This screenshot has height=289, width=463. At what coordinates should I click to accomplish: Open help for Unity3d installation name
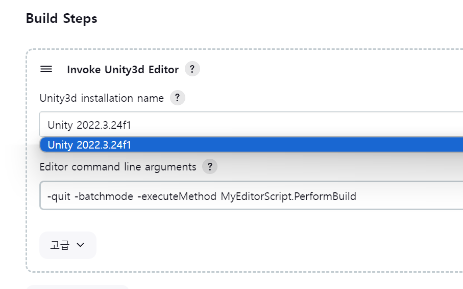[178, 98]
